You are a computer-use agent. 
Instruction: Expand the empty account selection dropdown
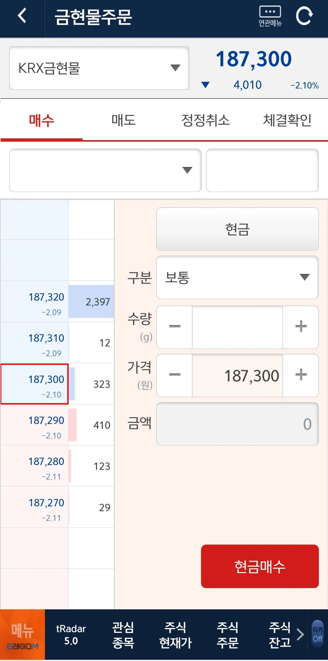click(105, 170)
